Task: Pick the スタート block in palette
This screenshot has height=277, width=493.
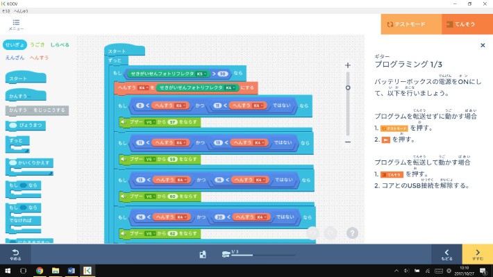Action: coord(26,77)
